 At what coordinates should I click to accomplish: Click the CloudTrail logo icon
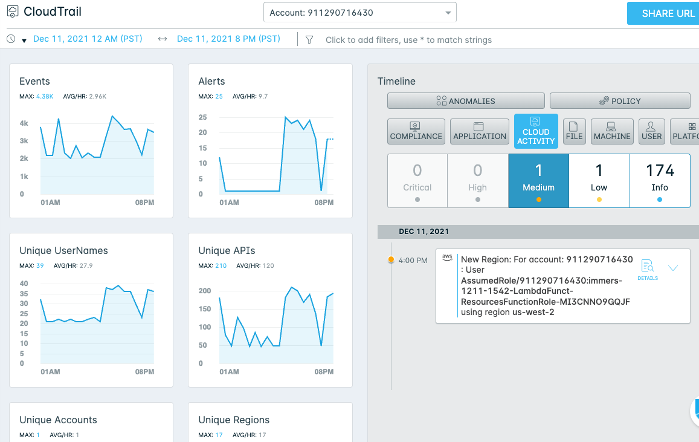pyautogui.click(x=13, y=11)
